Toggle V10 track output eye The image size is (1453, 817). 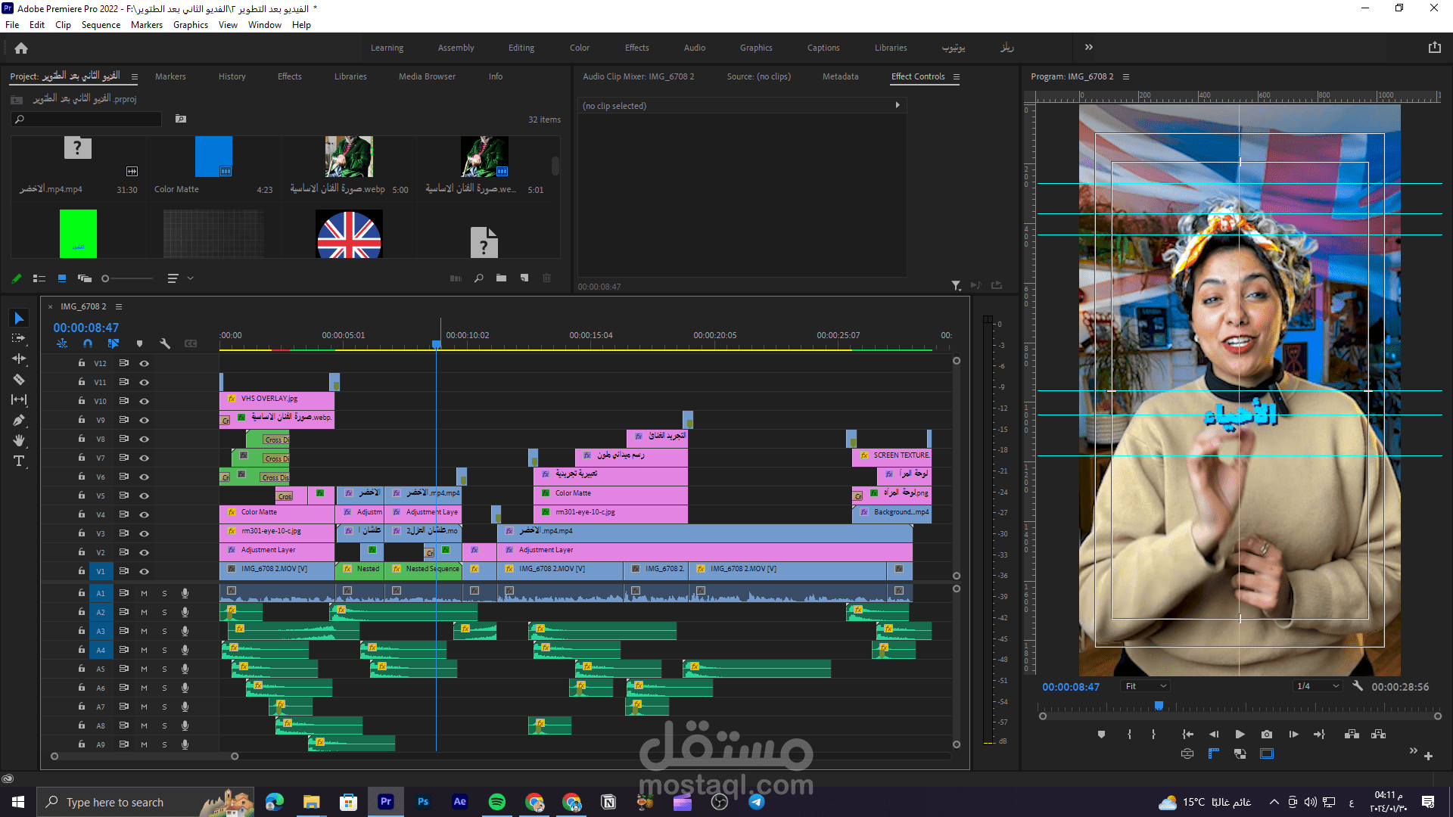click(144, 401)
